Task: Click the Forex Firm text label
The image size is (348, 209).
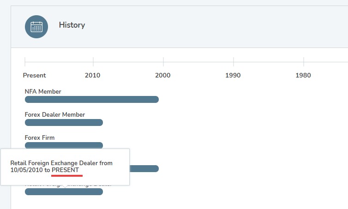Action: tap(40, 137)
